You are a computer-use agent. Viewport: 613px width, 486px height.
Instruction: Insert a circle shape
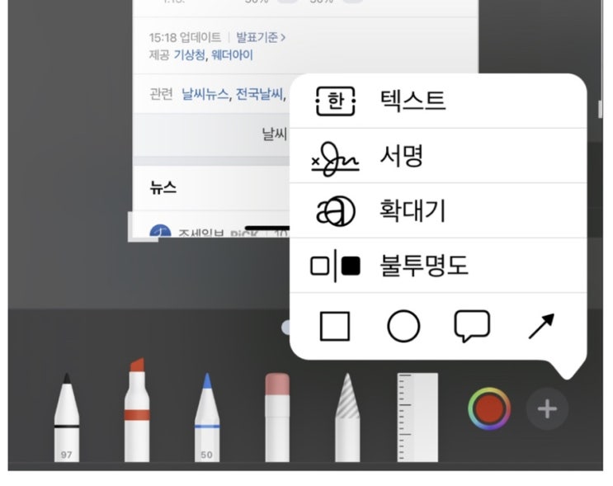click(x=403, y=327)
